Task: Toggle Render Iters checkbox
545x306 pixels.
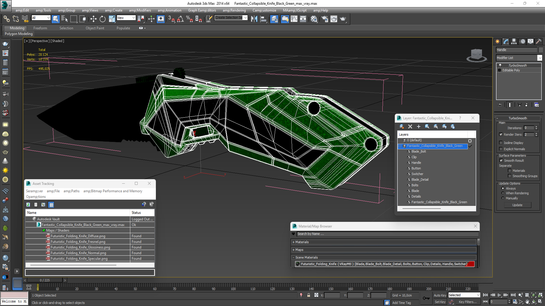Action: [x=501, y=134]
